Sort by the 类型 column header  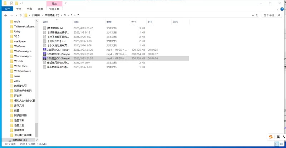(x=109, y=22)
